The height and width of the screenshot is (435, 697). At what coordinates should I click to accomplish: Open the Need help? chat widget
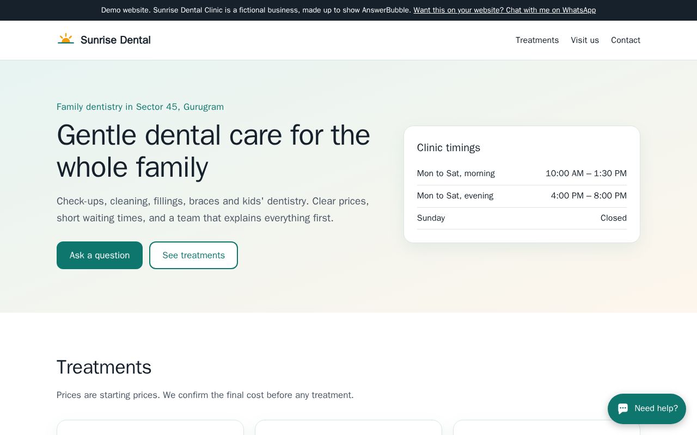pos(647,409)
